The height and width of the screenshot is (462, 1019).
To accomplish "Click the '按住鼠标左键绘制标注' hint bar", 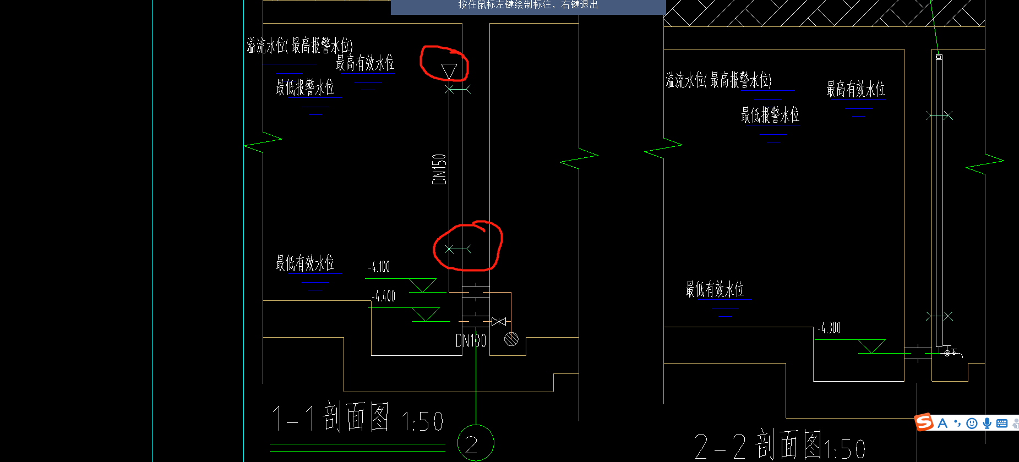I will [528, 6].
